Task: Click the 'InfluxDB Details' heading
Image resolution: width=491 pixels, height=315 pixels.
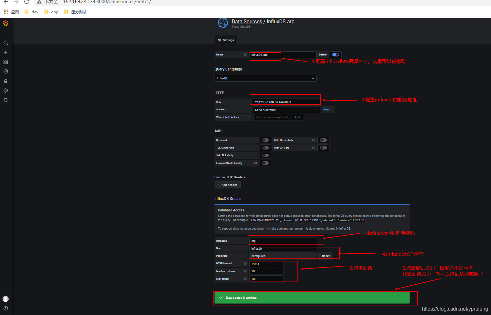Action: (228, 198)
